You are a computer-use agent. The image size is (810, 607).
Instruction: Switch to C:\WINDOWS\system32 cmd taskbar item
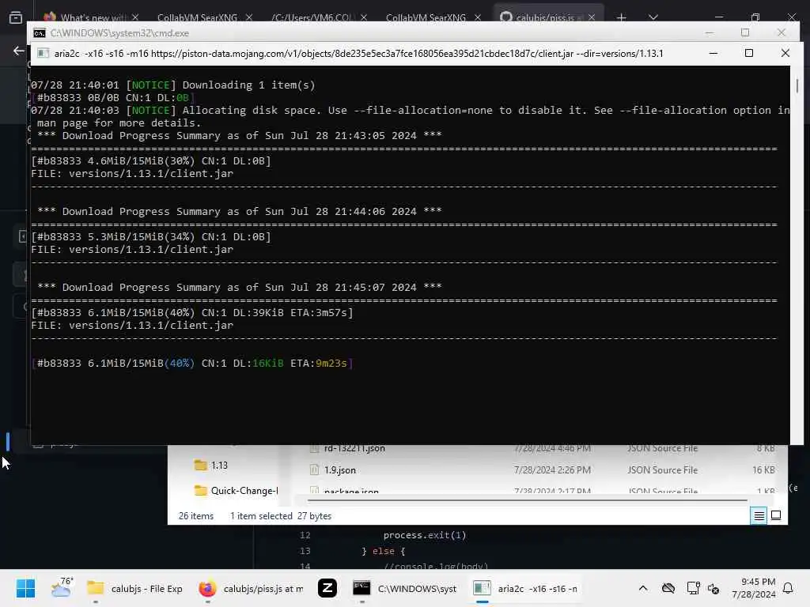click(x=405, y=588)
